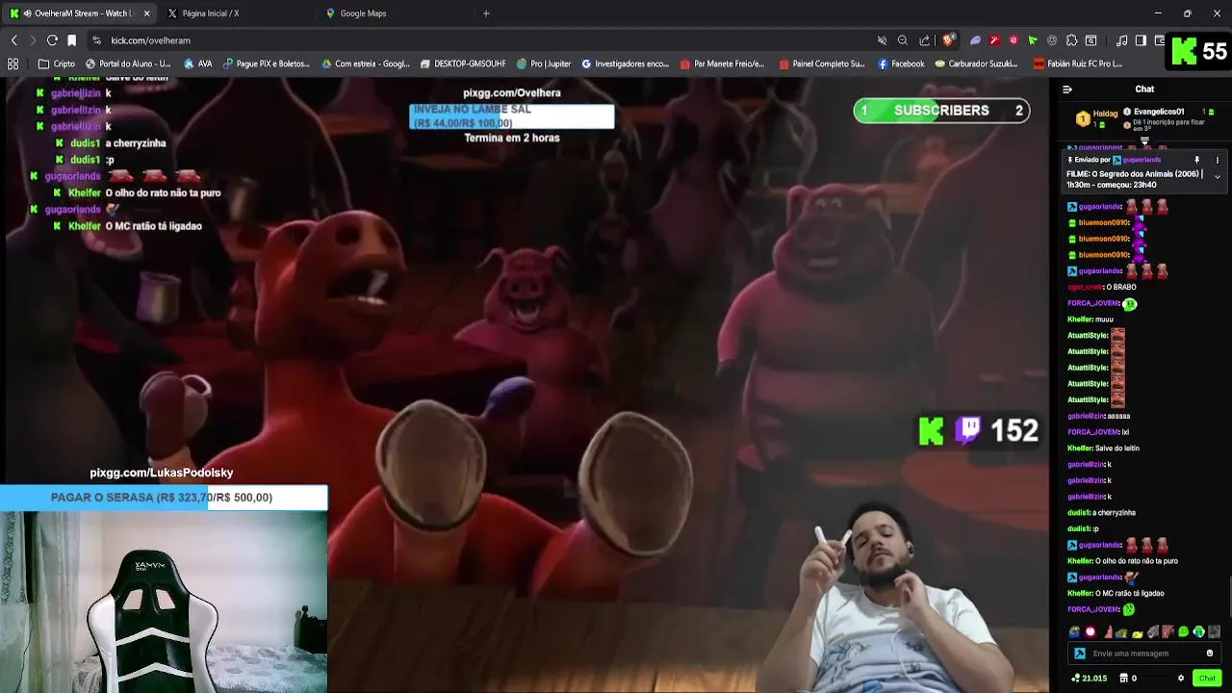Click the green Chat send button
Image resolution: width=1232 pixels, height=693 pixels.
[1207, 679]
